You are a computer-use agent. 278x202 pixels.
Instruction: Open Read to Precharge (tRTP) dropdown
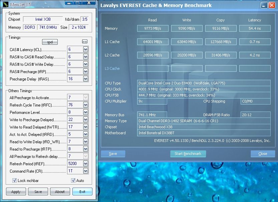coord(86,149)
